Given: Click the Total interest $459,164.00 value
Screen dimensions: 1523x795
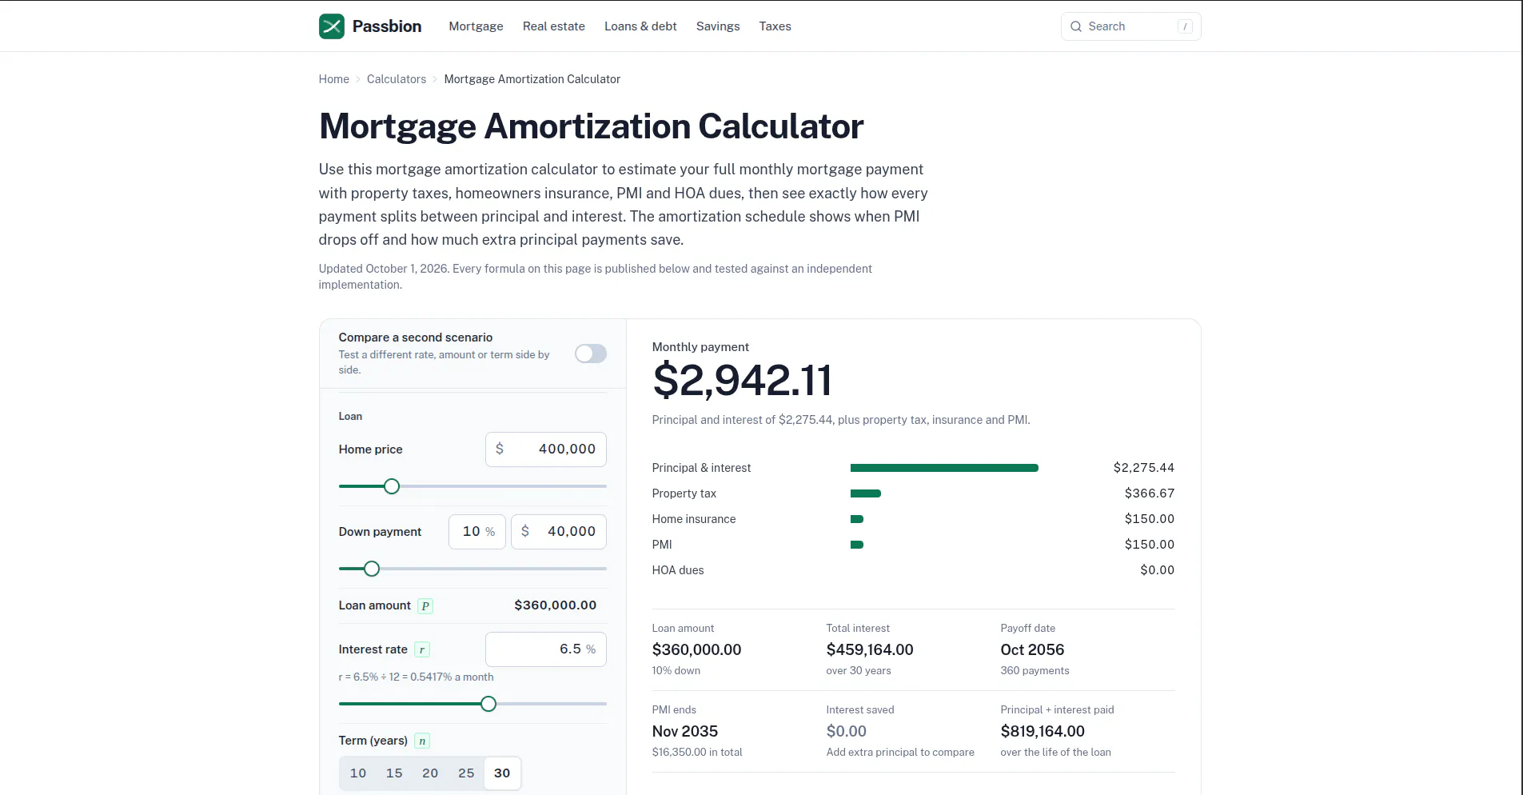Looking at the screenshot, I should point(870,650).
